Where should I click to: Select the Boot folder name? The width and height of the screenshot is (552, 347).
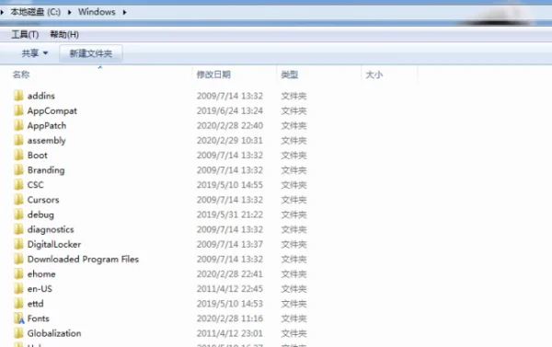coord(38,156)
